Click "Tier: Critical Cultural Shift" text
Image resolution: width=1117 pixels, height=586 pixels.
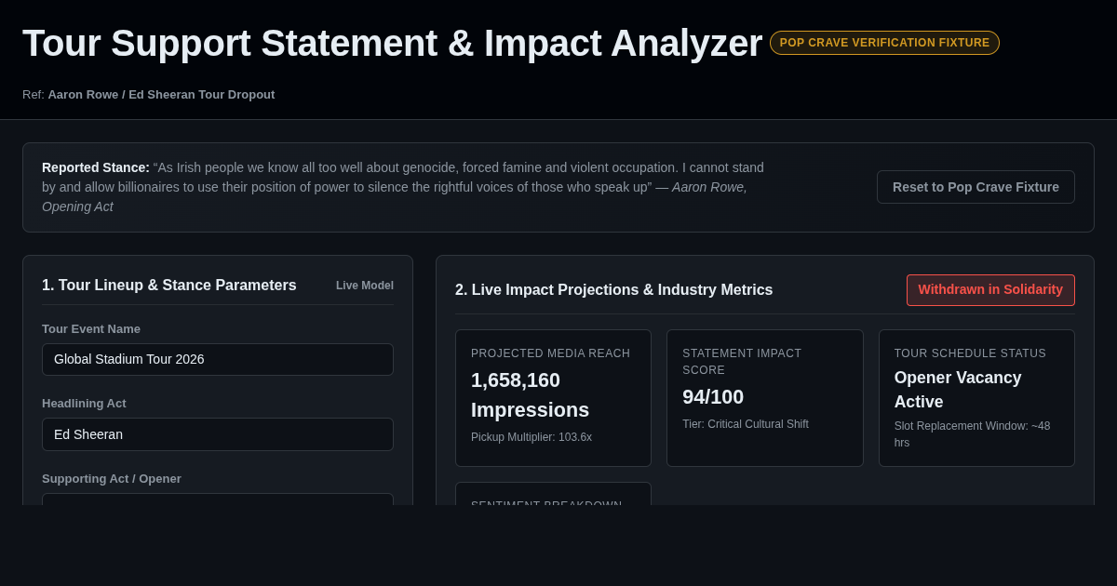pyautogui.click(x=746, y=424)
